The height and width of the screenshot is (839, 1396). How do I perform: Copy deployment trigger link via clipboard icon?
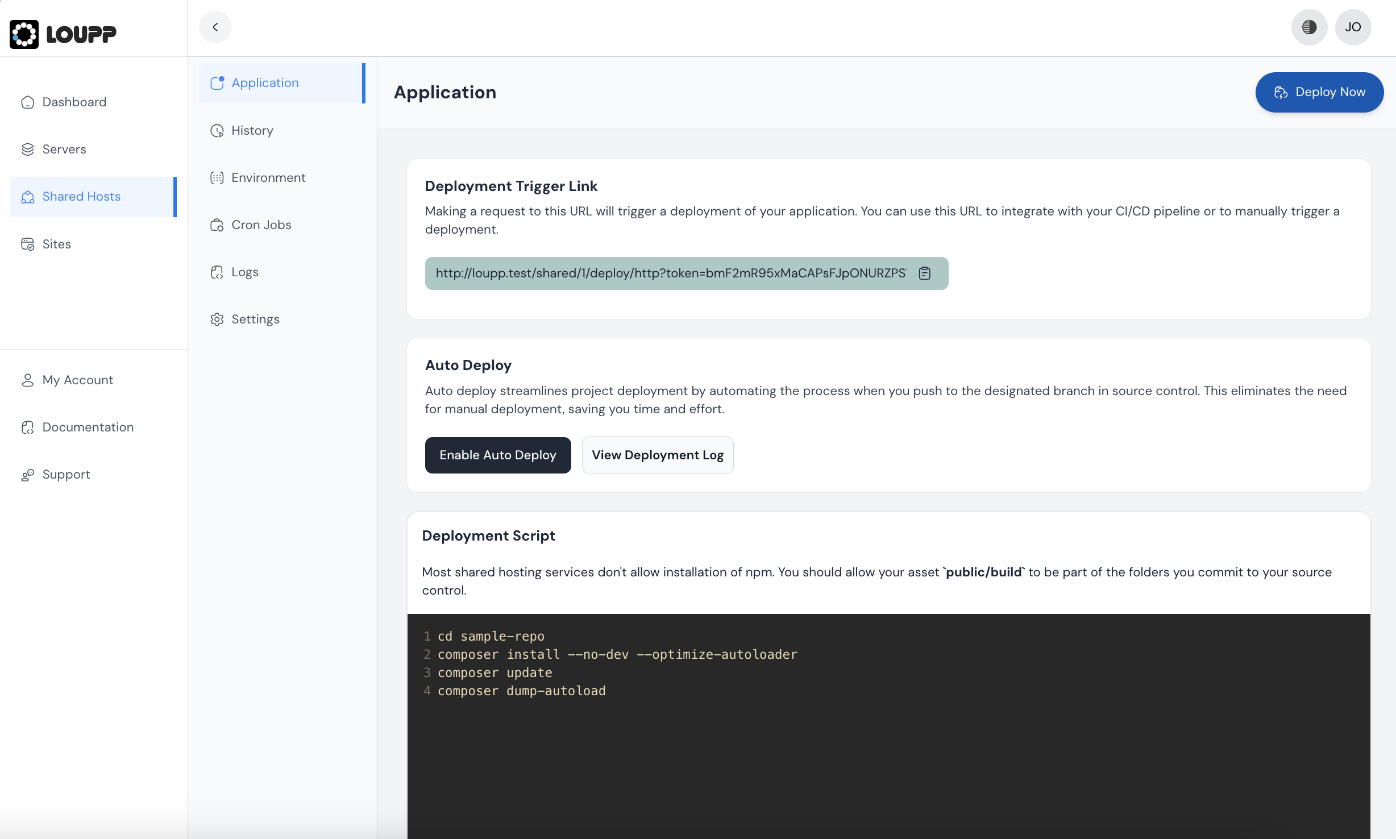point(925,273)
